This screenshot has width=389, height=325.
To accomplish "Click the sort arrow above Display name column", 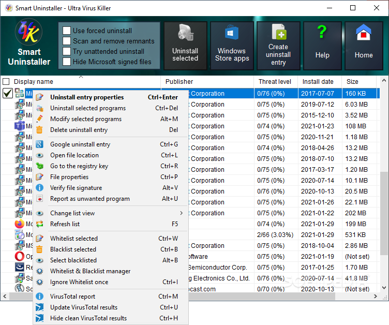I will coord(81,77).
